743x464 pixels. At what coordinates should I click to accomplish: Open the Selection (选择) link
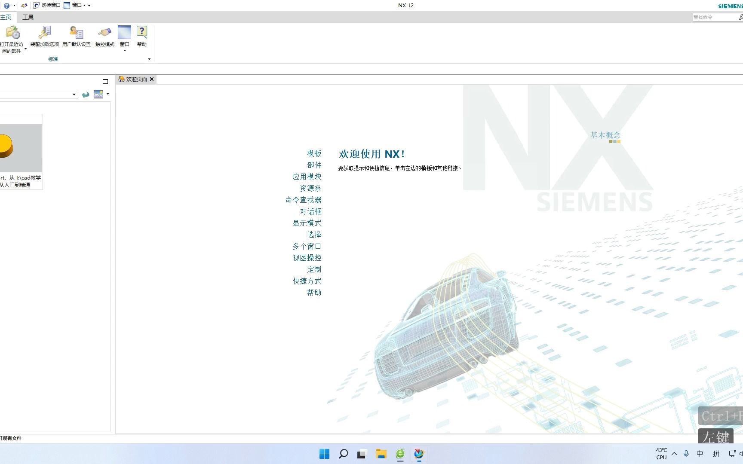click(x=314, y=235)
